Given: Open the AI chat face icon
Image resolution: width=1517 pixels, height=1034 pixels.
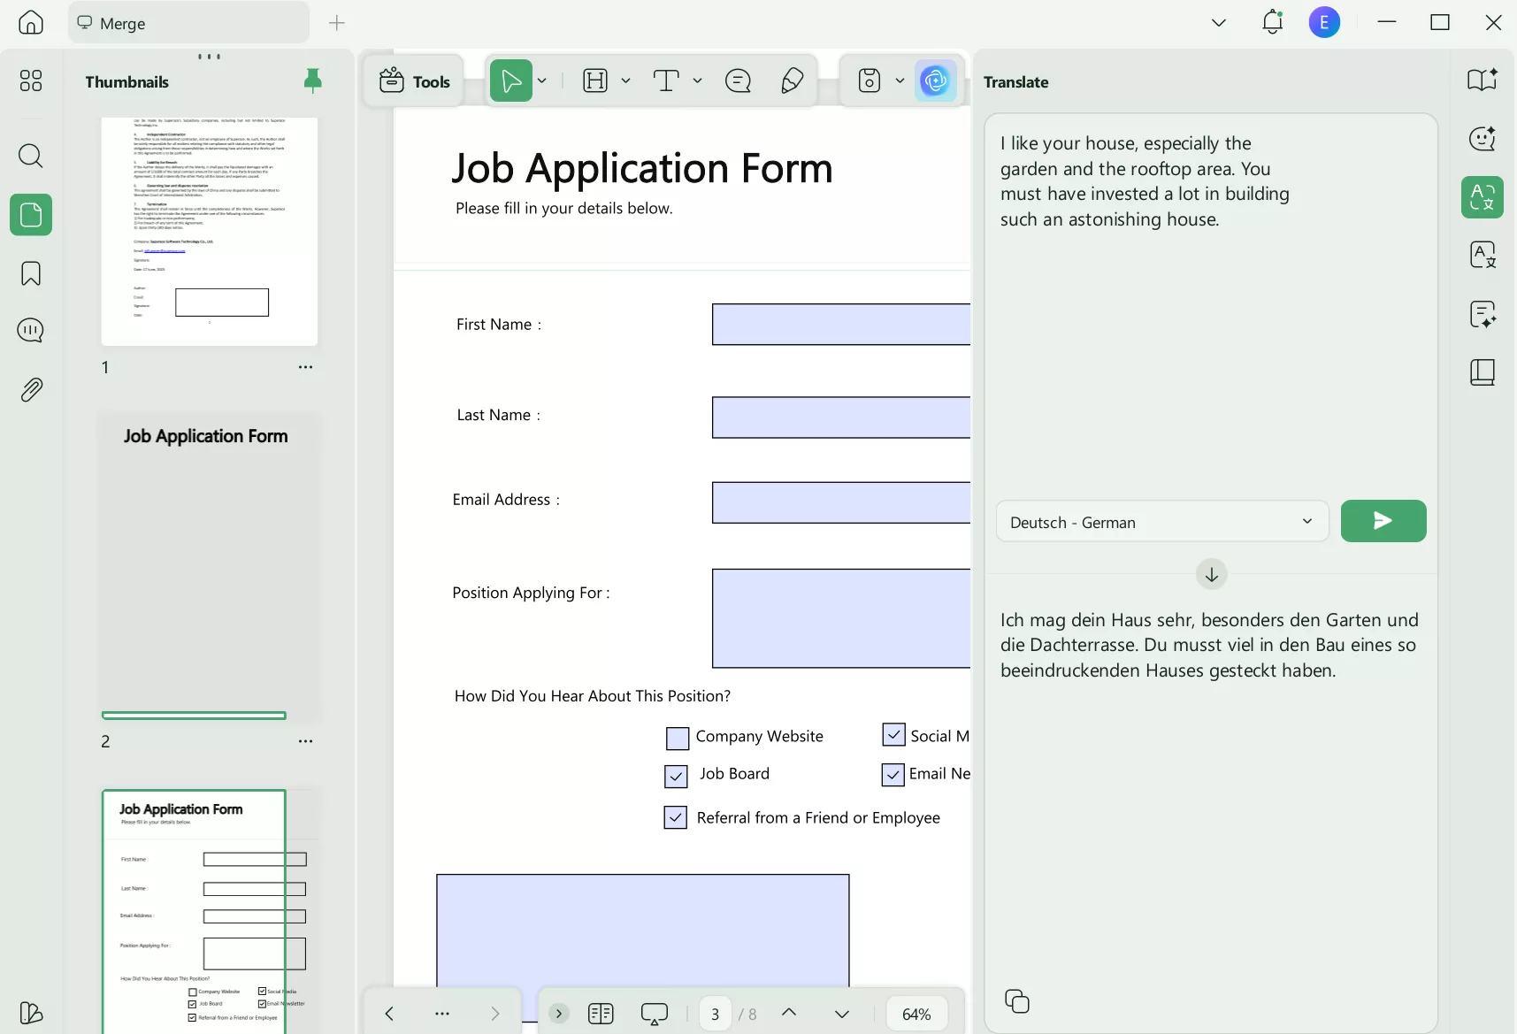Looking at the screenshot, I should coord(1483,138).
